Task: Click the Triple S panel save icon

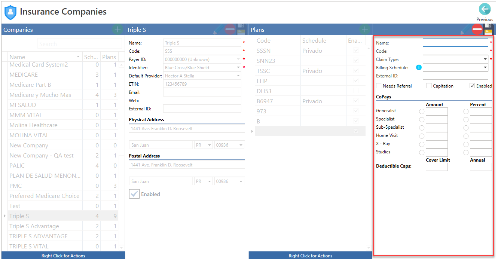Action: 241,30
